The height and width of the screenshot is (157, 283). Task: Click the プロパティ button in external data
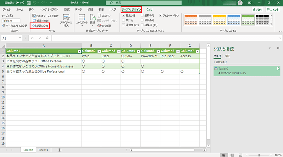coord(104,16)
